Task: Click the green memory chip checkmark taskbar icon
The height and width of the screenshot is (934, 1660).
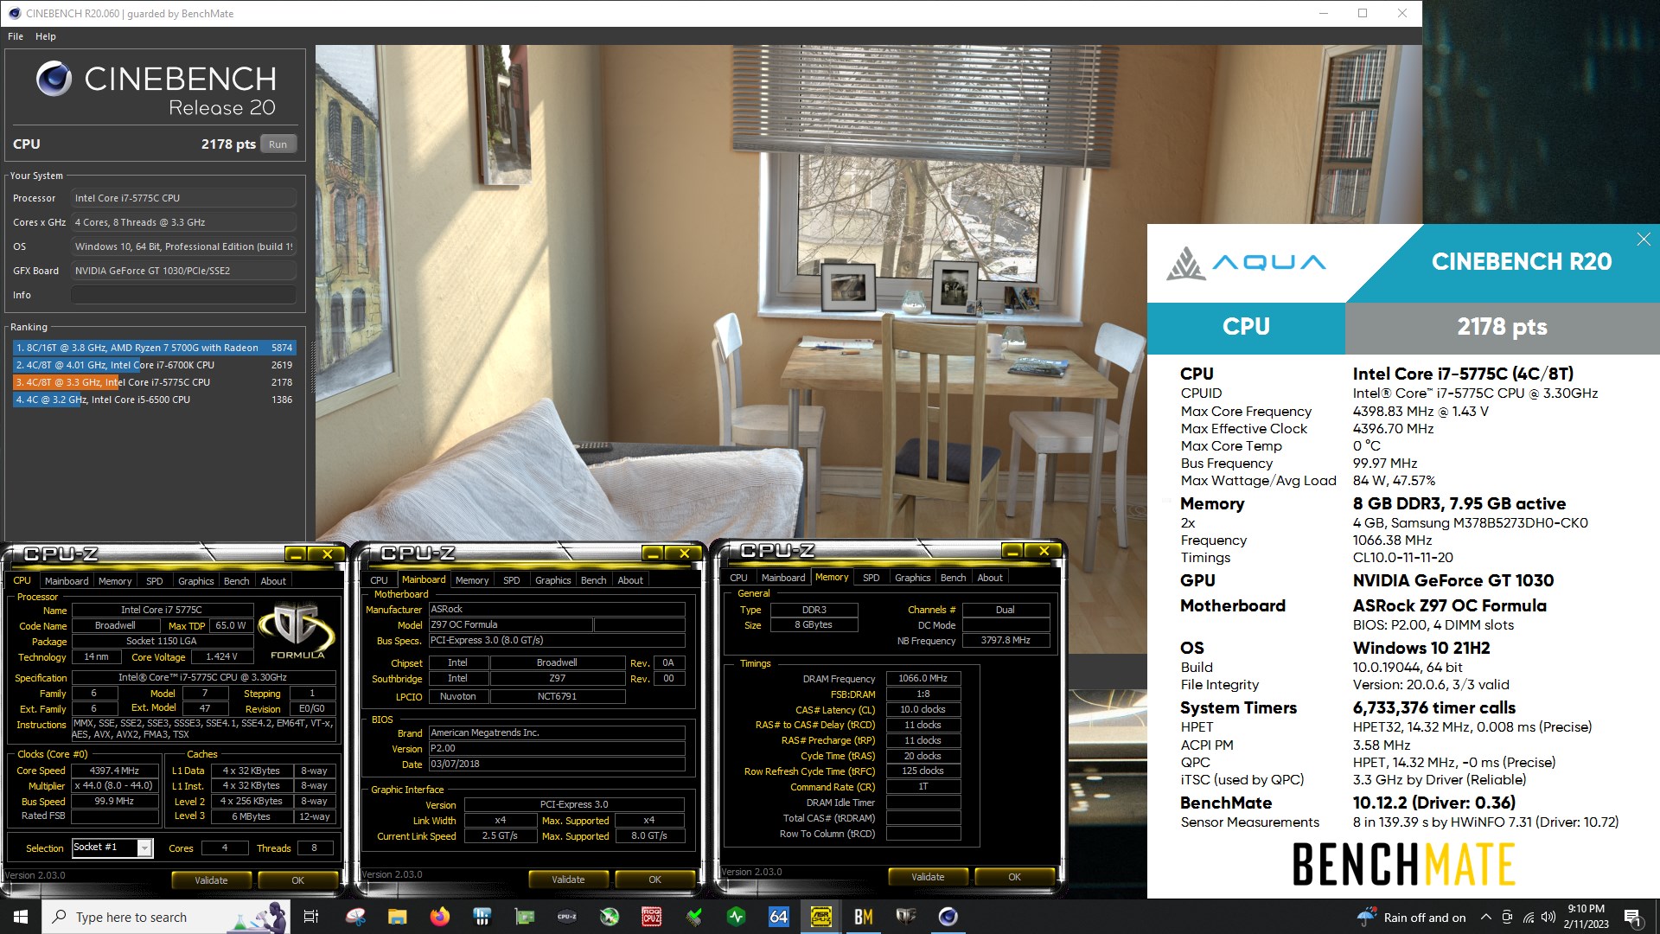Action: pyautogui.click(x=694, y=917)
